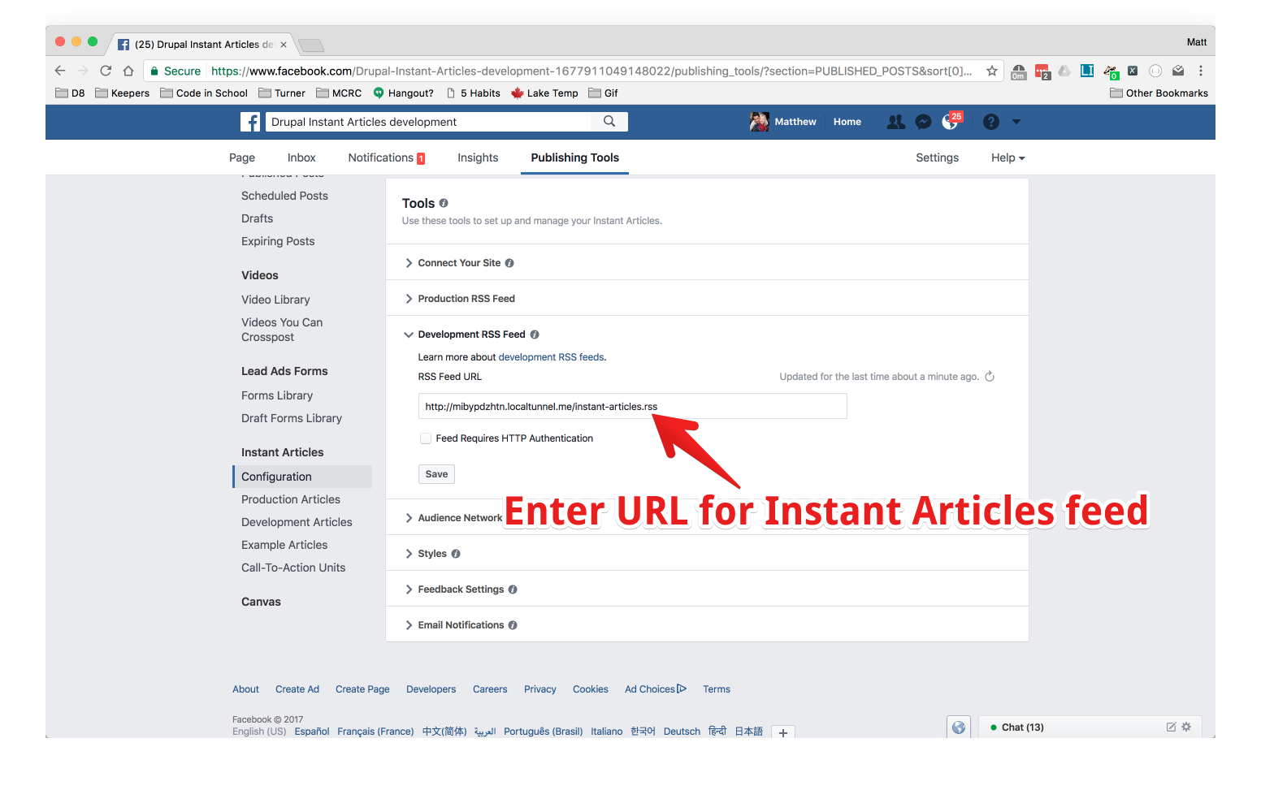The image size is (1261, 803).
Task: Click the LinkedIn browser extension icon
Action: [x=1086, y=71]
